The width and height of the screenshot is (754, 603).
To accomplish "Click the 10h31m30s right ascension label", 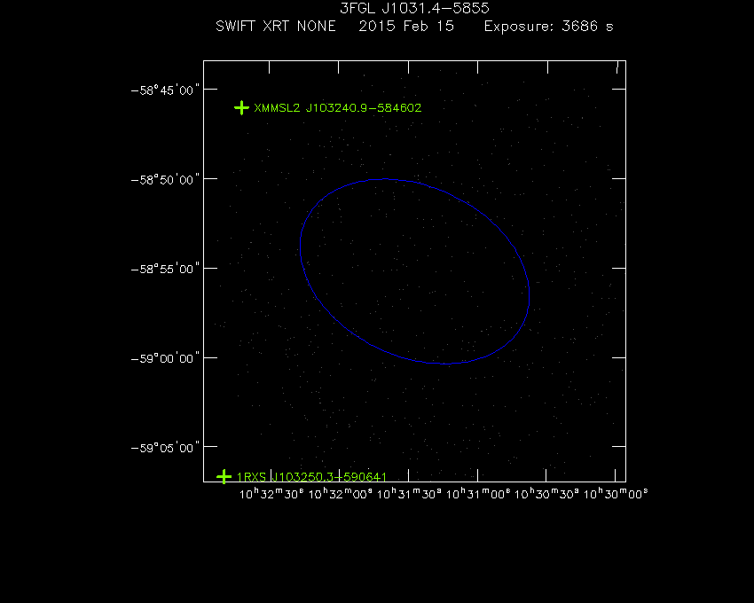I will (x=409, y=494).
